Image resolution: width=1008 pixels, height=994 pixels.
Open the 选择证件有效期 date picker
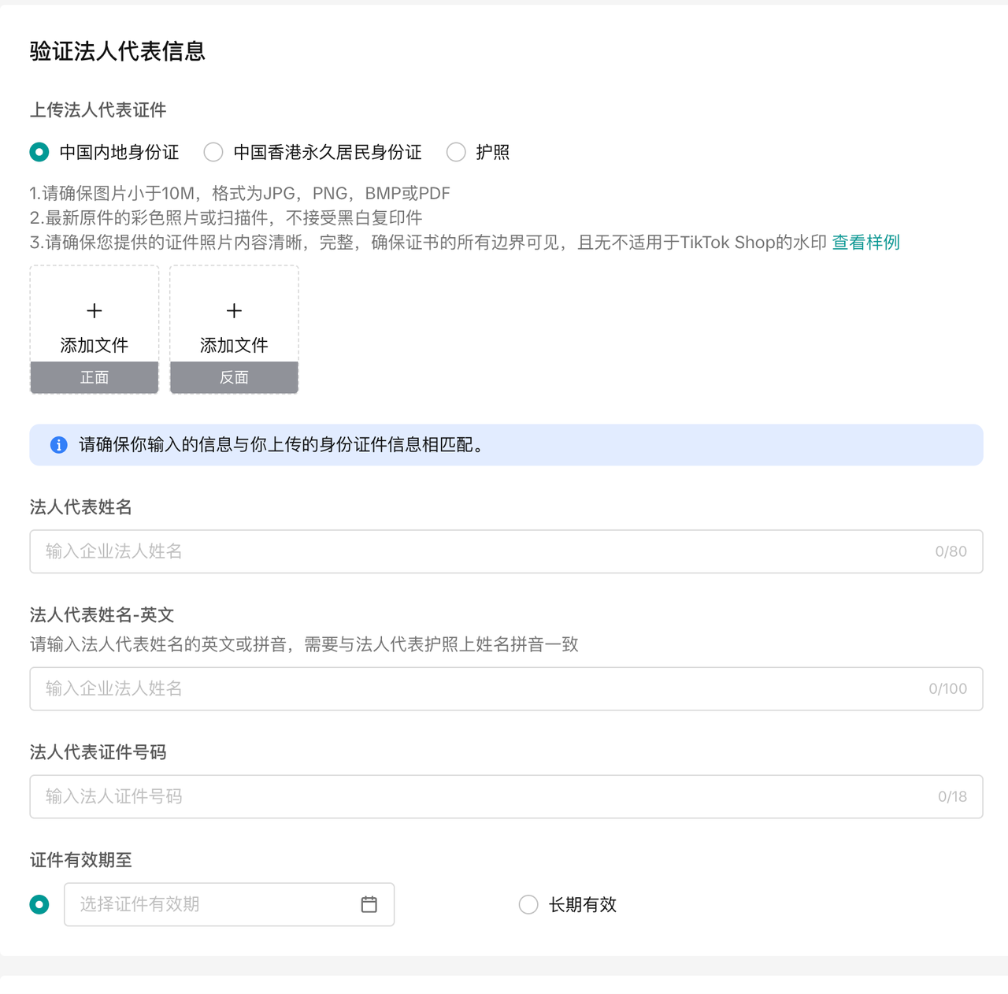point(213,904)
